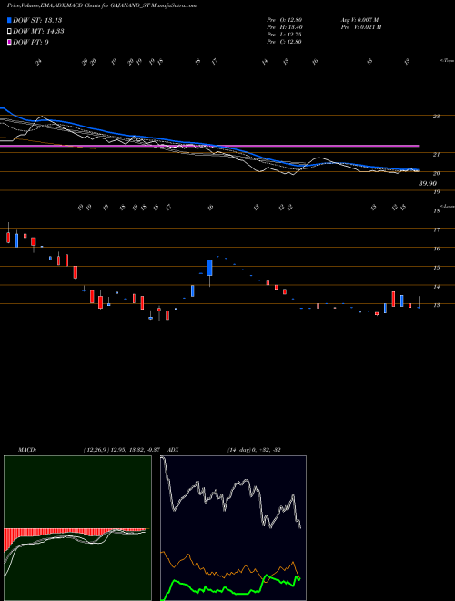Click the y-axis label 23

coord(436,117)
